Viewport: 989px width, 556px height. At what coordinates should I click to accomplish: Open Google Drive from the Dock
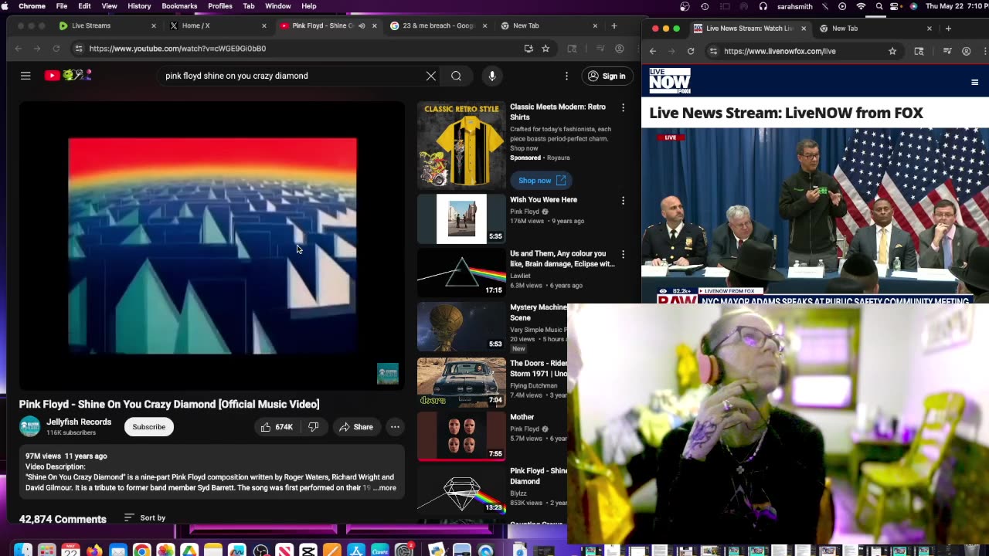(189, 551)
